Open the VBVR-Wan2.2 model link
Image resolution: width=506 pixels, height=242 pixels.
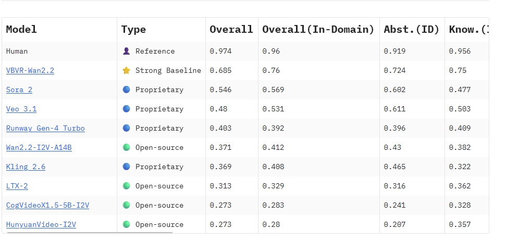click(30, 70)
